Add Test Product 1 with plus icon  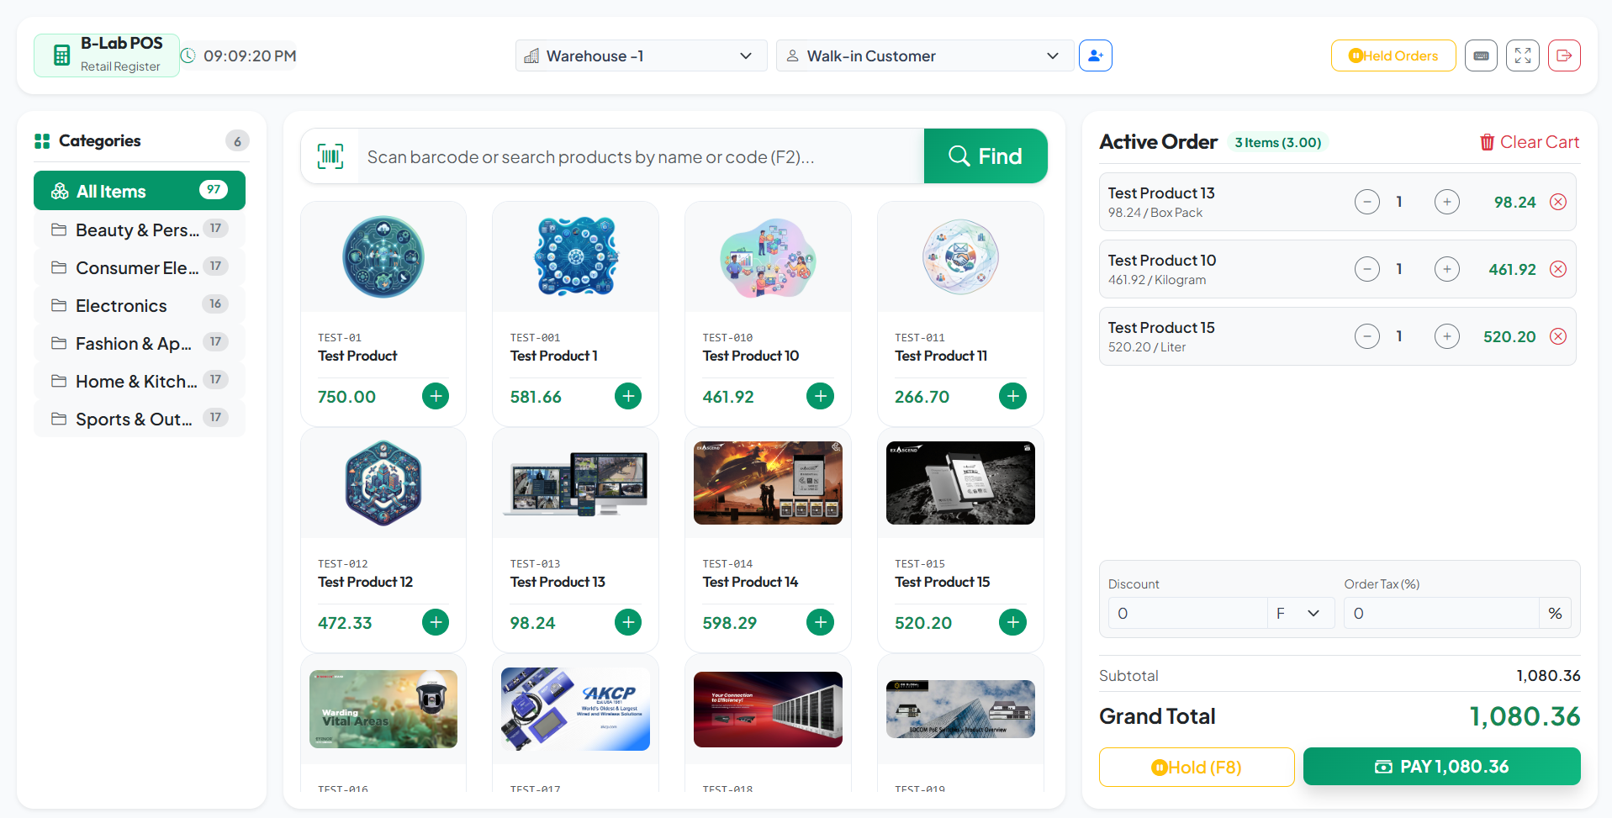628,396
